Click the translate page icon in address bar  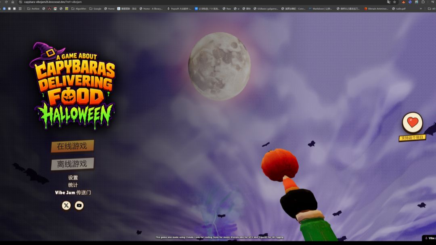pyautogui.click(x=388, y=2)
